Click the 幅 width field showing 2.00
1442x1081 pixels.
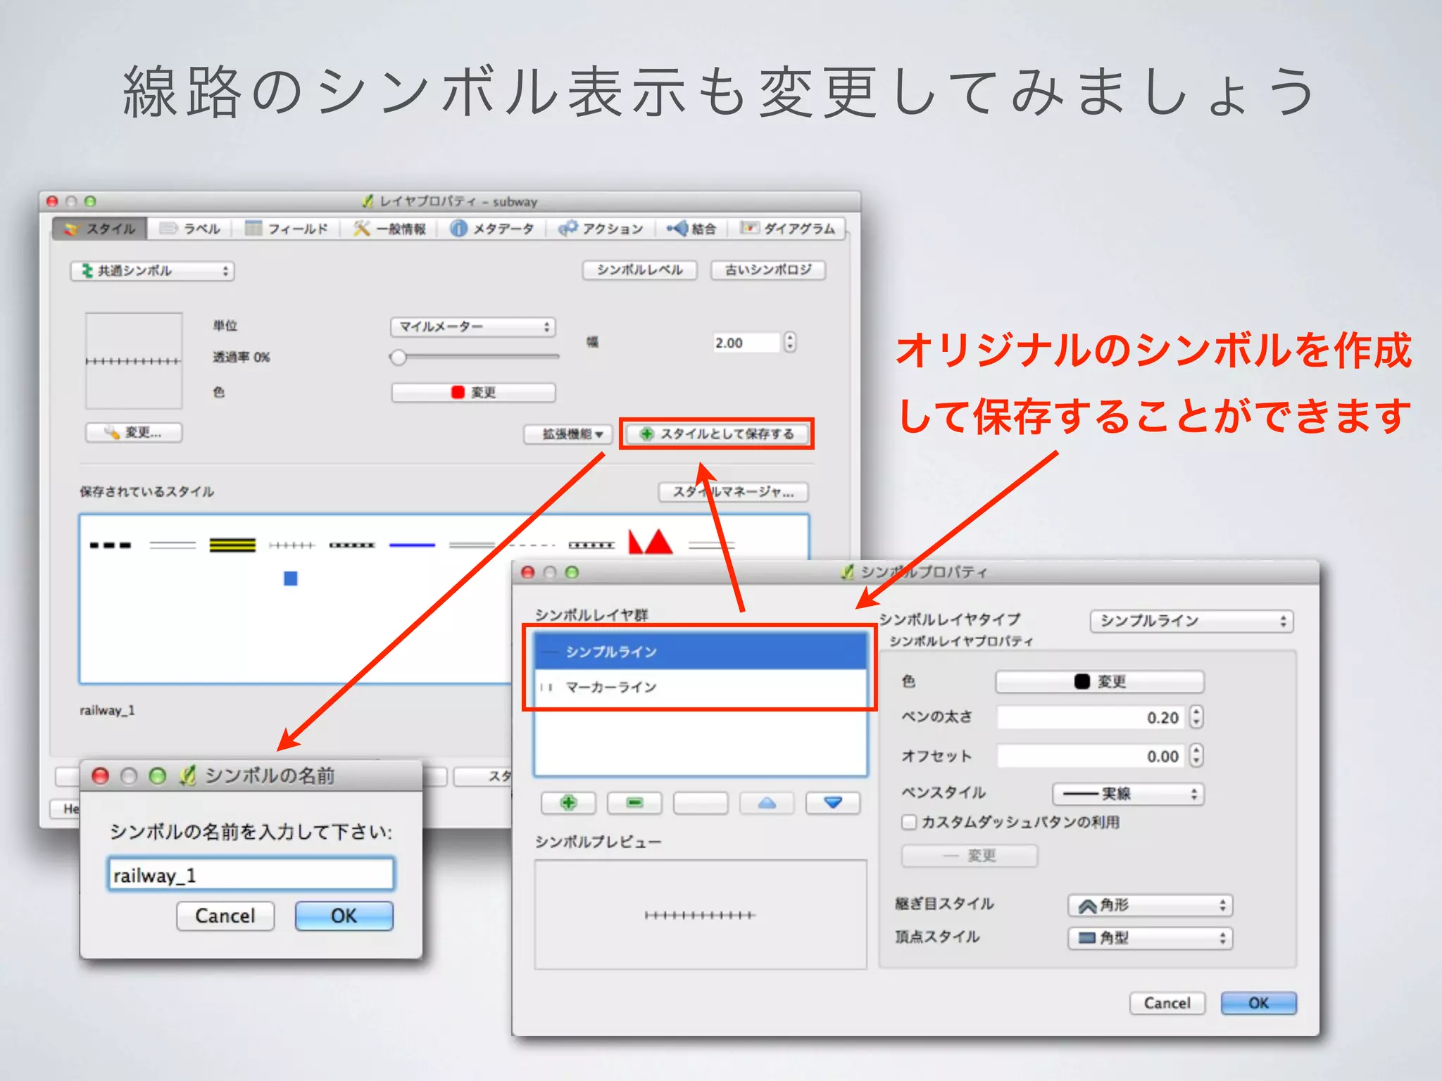[746, 343]
